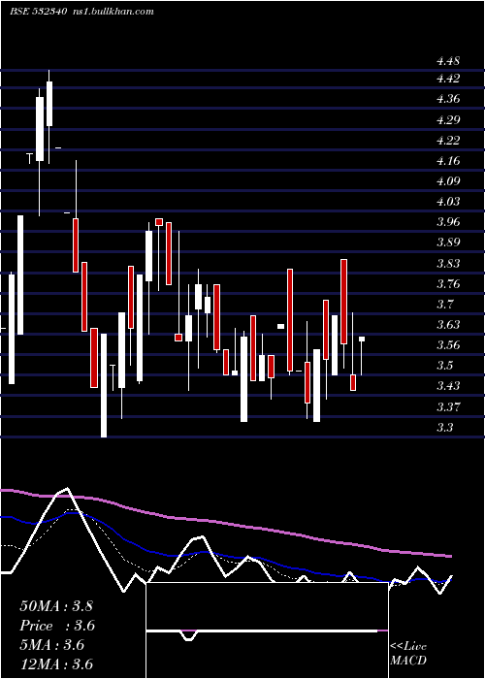This screenshot has height=679, width=485.
Task: Click the 4.16 price axis label
Action: click(448, 161)
